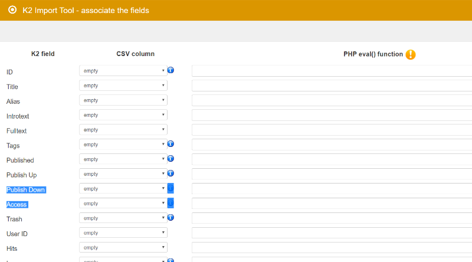The width and height of the screenshot is (472, 262).
Task: Click the info icon beside Publish Up dropdown
Action: (x=171, y=173)
